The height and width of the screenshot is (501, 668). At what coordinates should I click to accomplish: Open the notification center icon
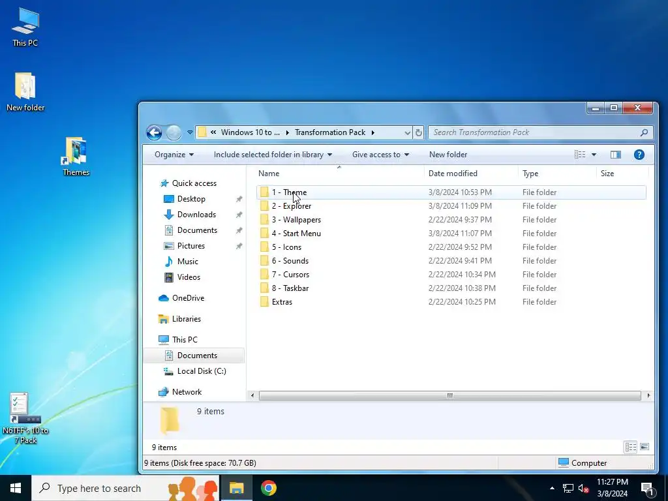pyautogui.click(x=648, y=489)
